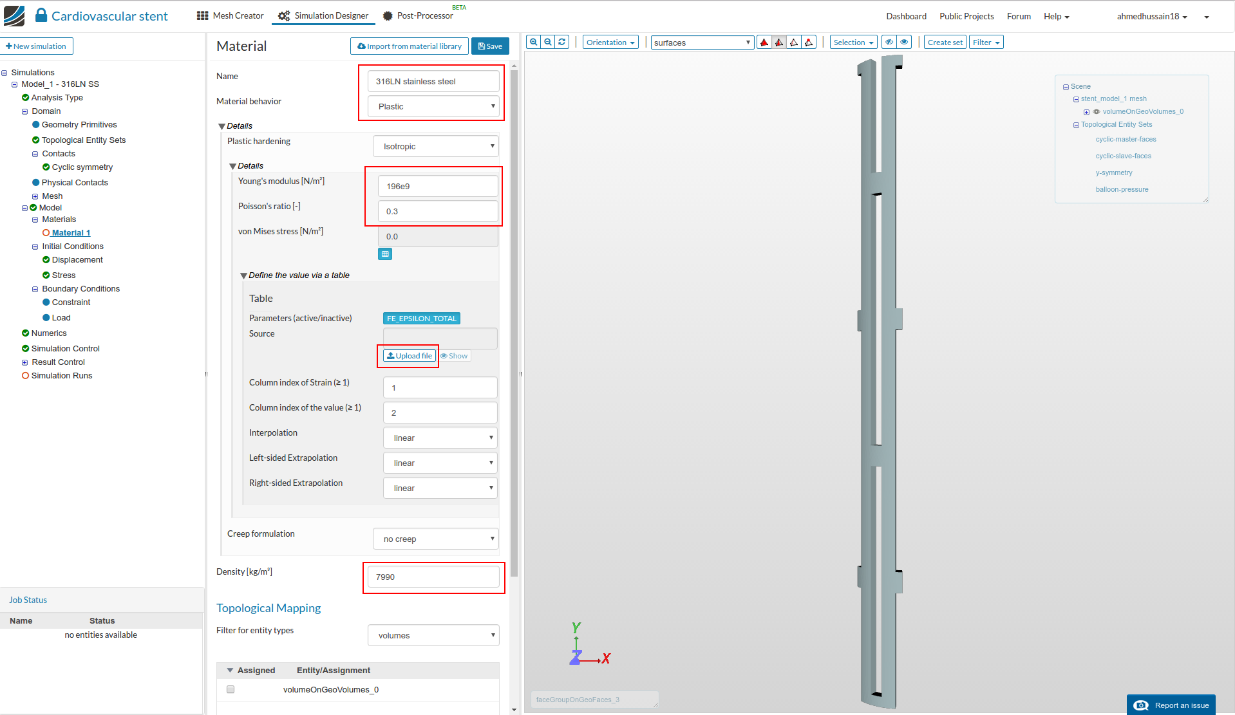Viewport: 1235px width, 715px height.
Task: Reset the 3D view with refresh icon
Action: (562, 42)
